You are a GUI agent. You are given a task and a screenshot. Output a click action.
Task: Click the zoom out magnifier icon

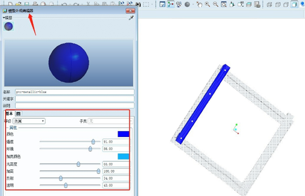(x=216, y=4)
